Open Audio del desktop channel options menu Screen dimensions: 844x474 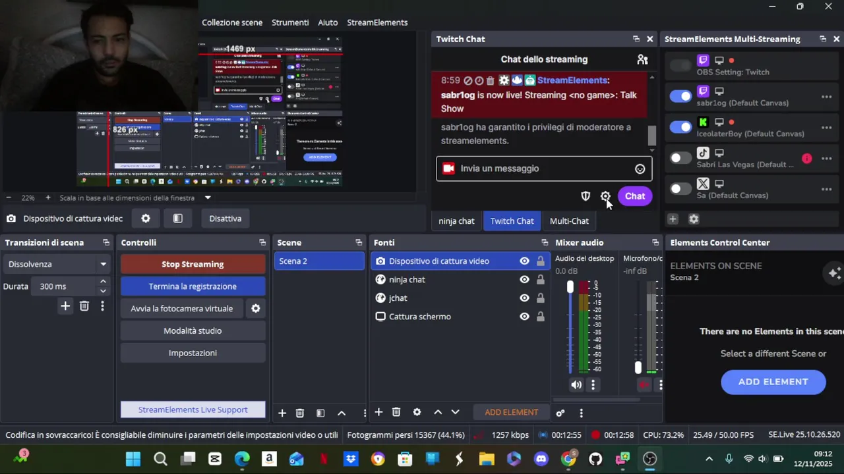coord(593,384)
